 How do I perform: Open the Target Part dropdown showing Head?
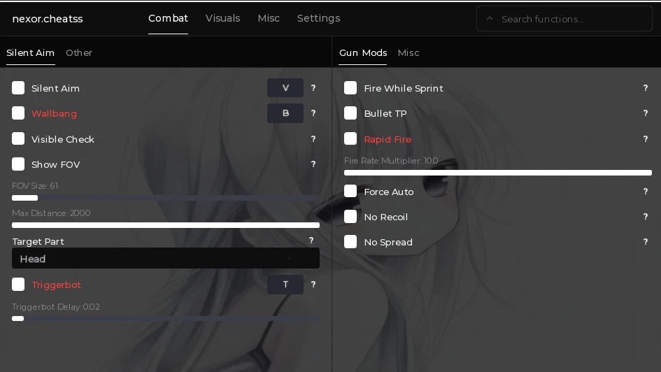pyautogui.click(x=166, y=258)
